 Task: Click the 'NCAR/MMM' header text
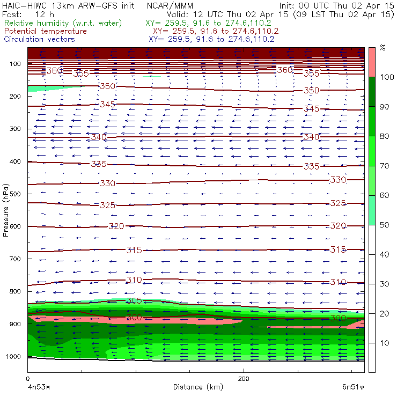(170, 6)
